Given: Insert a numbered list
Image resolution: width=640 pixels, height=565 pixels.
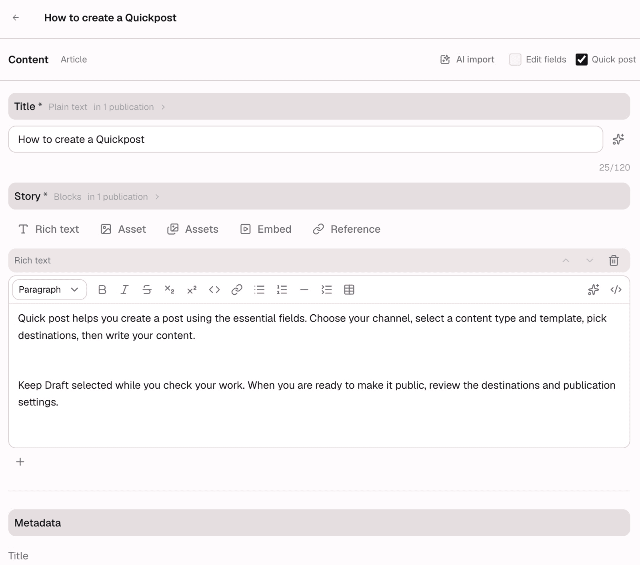Looking at the screenshot, I should coord(282,289).
